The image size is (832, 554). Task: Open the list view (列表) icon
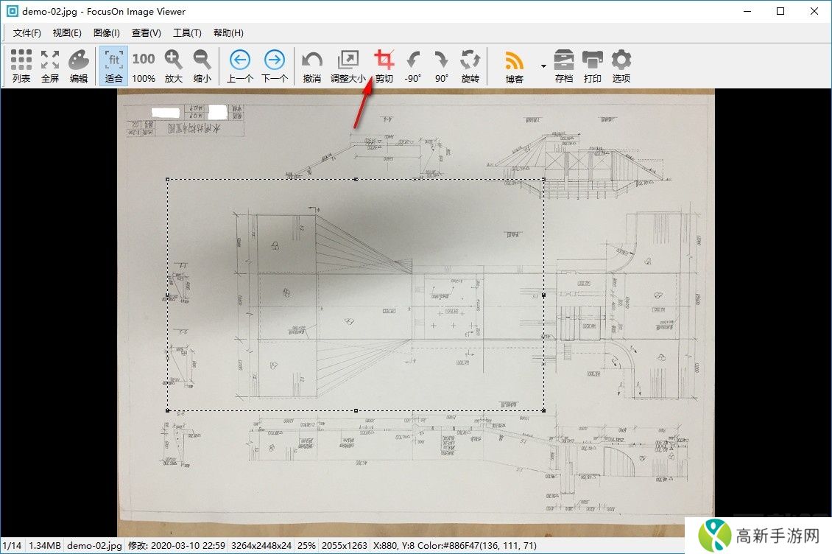(21, 66)
